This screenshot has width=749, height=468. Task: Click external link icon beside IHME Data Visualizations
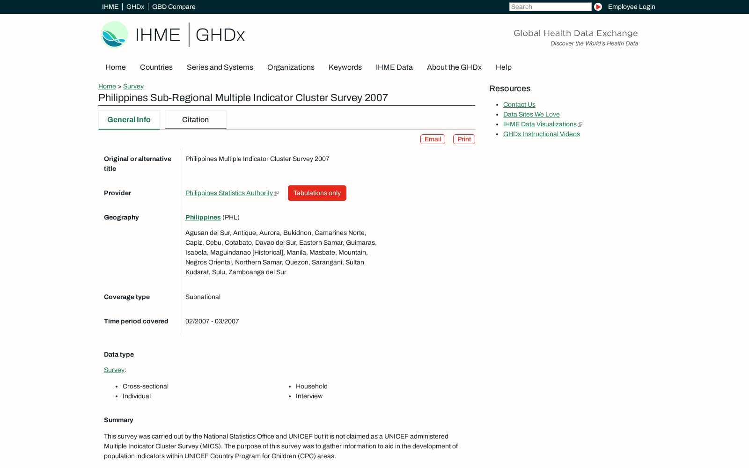coord(580,124)
